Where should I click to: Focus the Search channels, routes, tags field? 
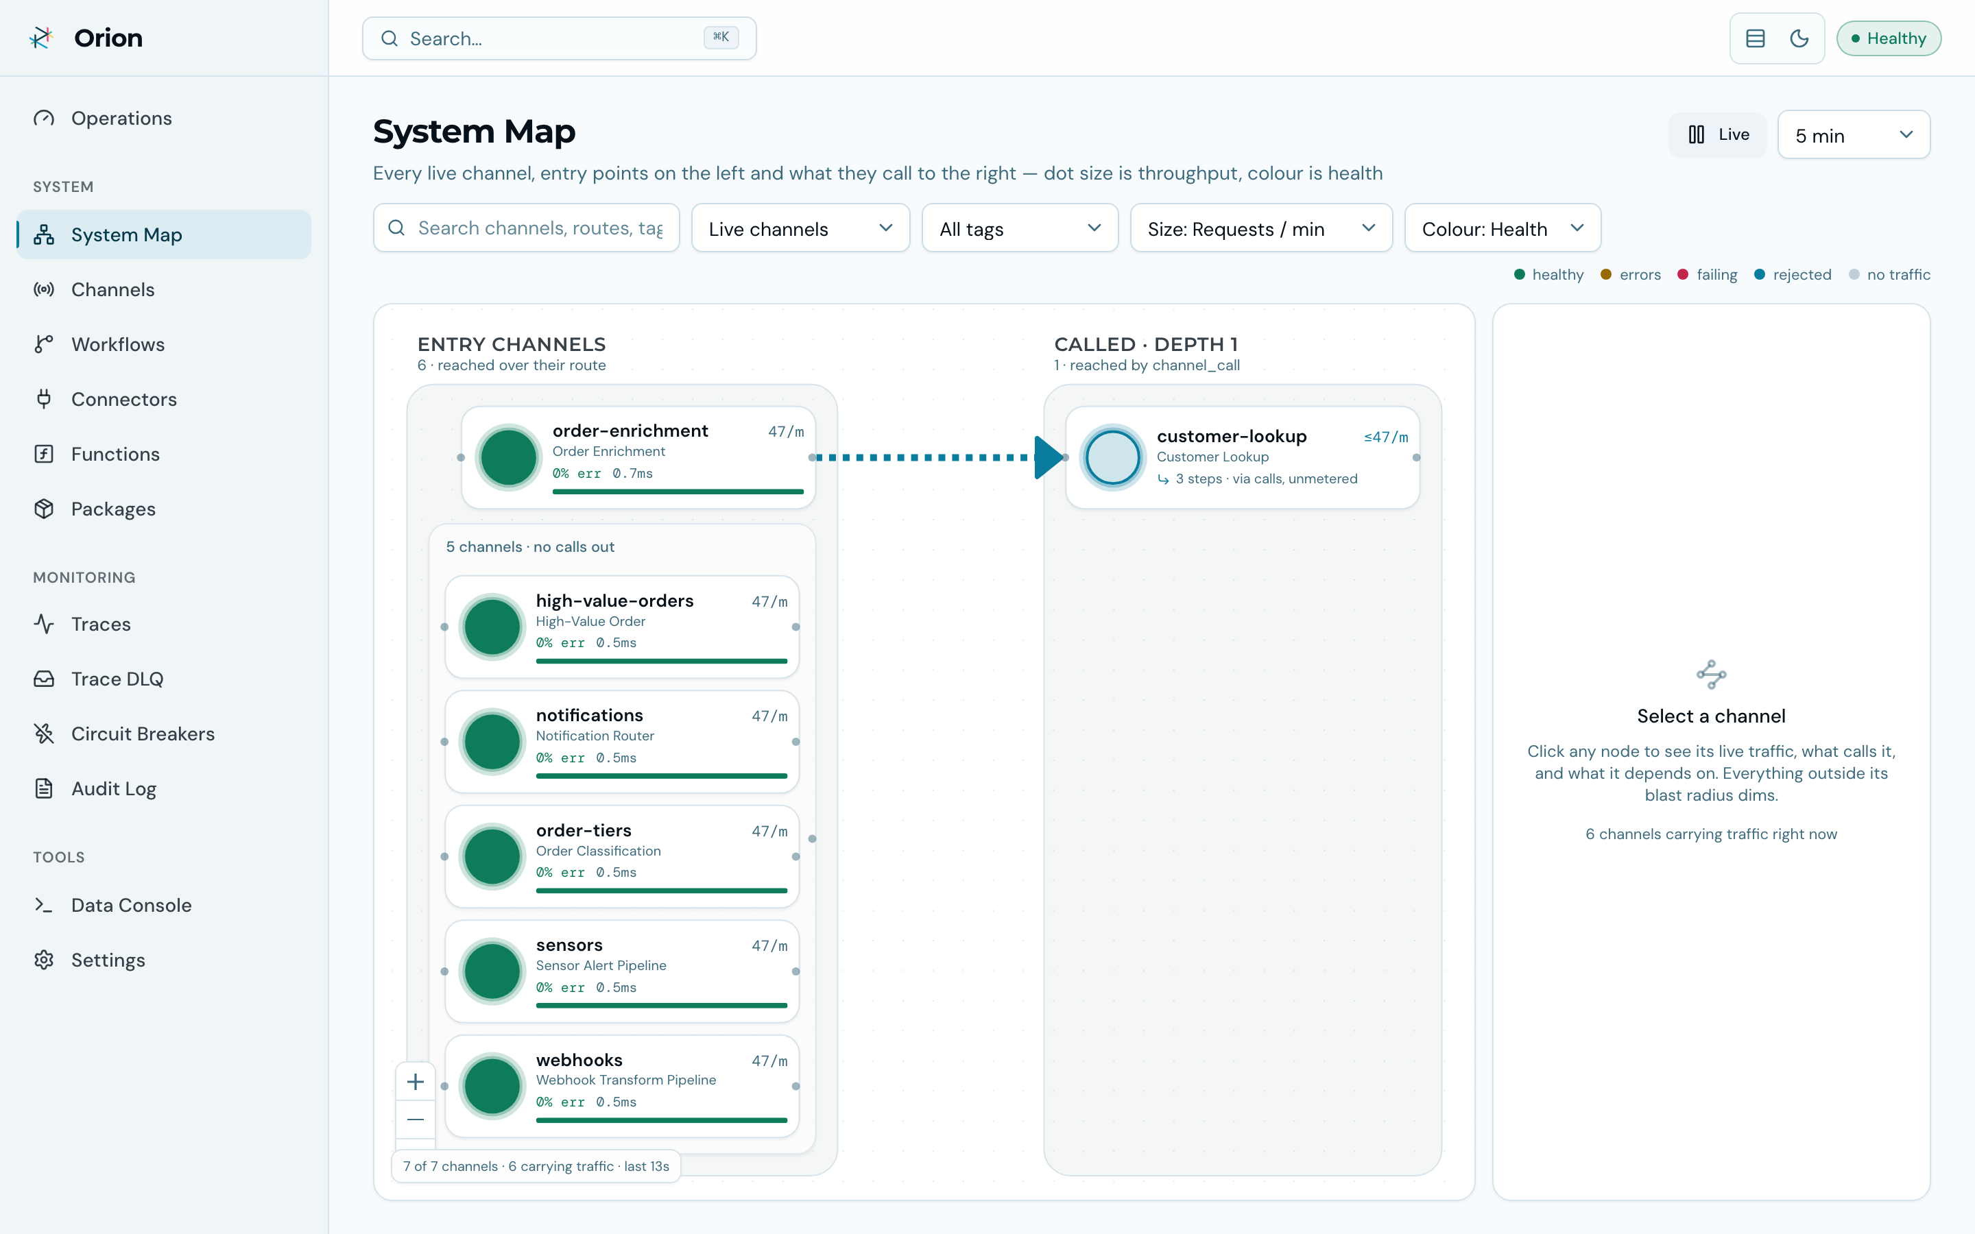coord(527,228)
